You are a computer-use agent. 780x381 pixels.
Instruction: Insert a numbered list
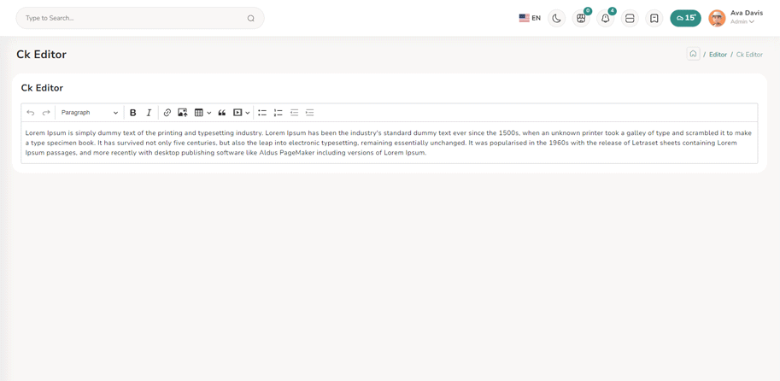click(x=279, y=113)
